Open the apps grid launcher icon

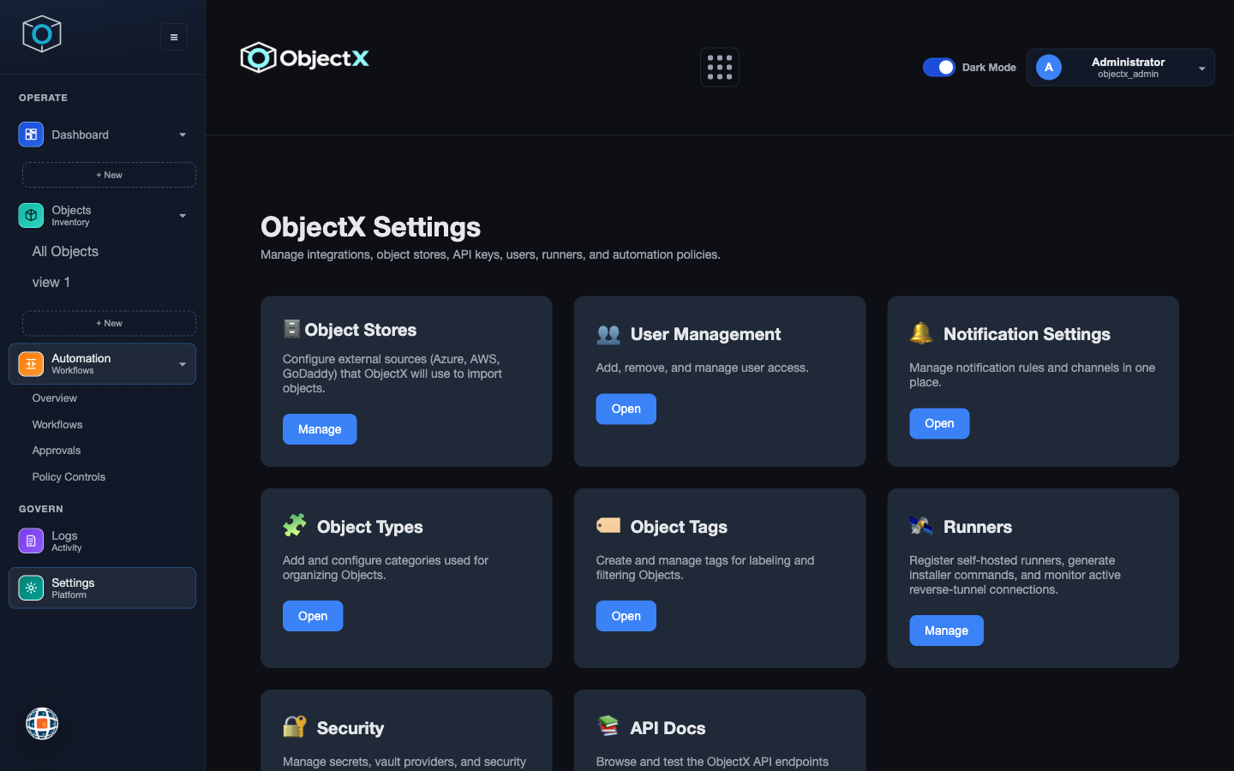720,68
